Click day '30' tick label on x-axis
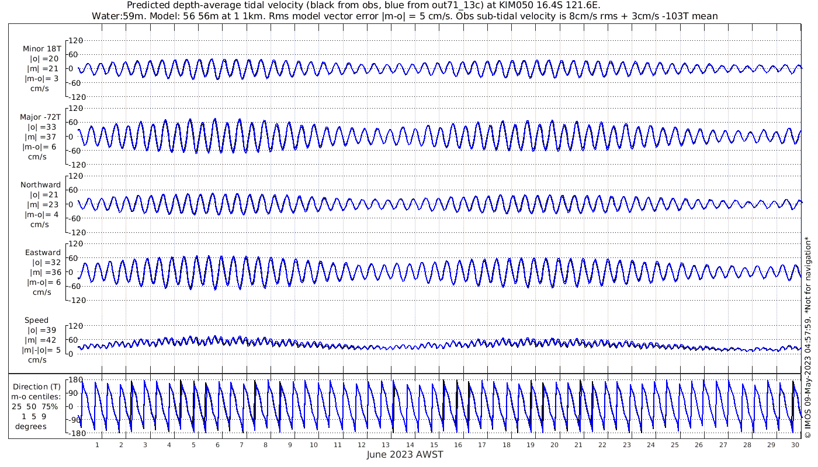Screen dimensions: 818x467 (795, 444)
